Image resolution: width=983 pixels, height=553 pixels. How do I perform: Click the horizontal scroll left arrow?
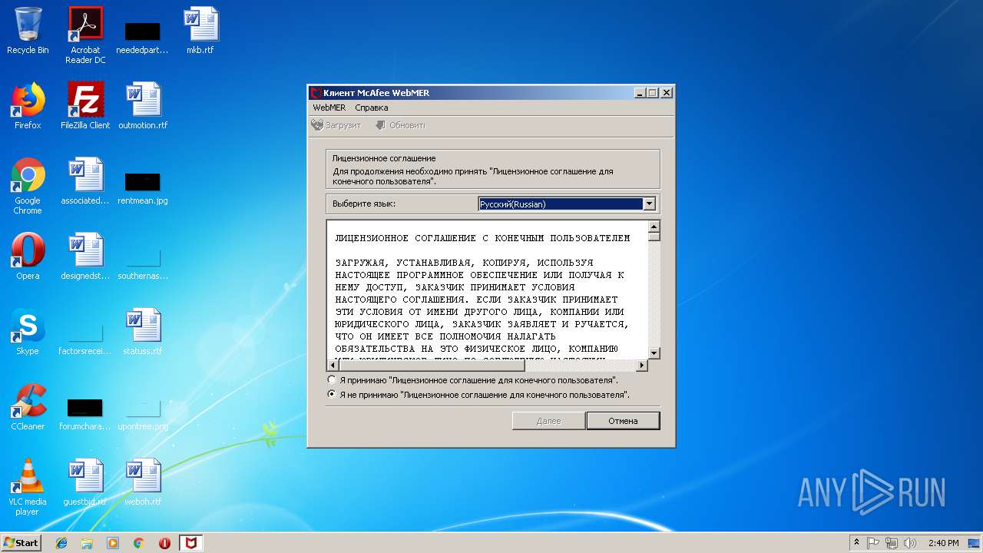coord(333,366)
